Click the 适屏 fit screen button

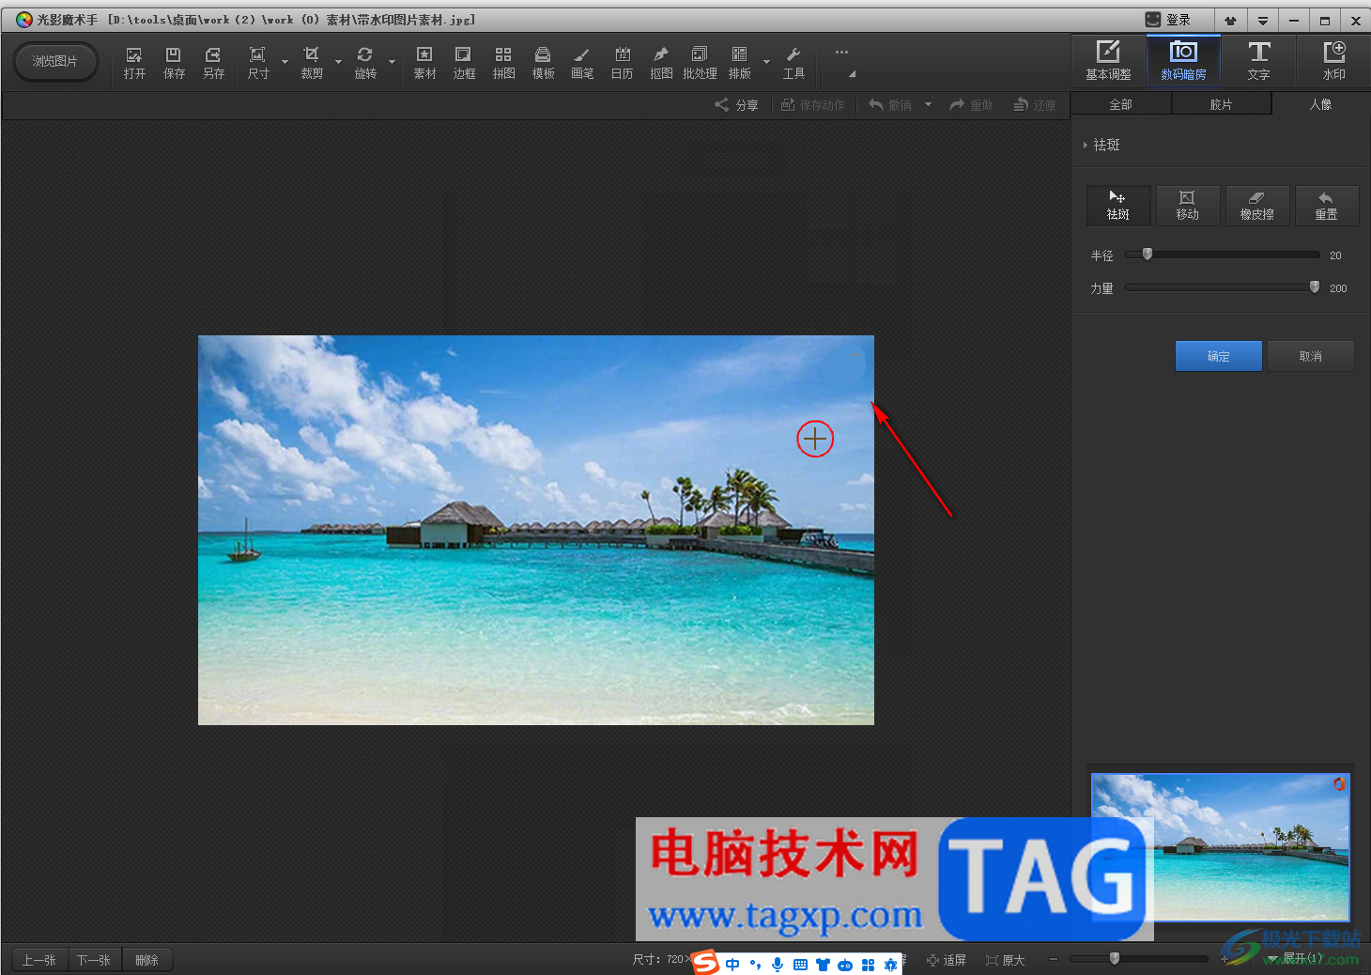point(947,960)
